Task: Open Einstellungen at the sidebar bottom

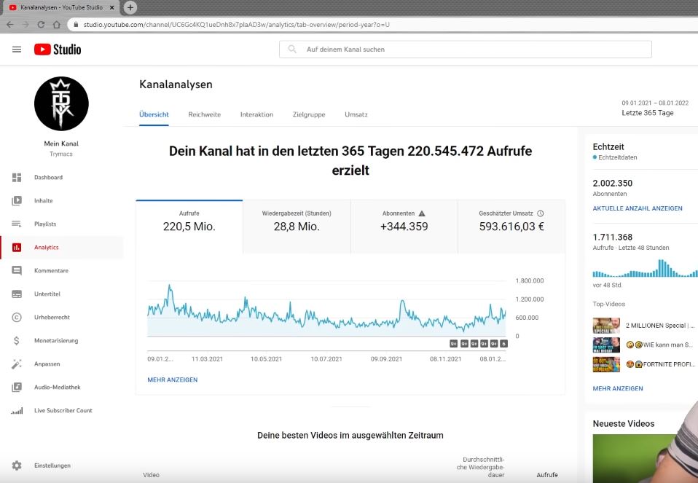Action: click(50, 465)
